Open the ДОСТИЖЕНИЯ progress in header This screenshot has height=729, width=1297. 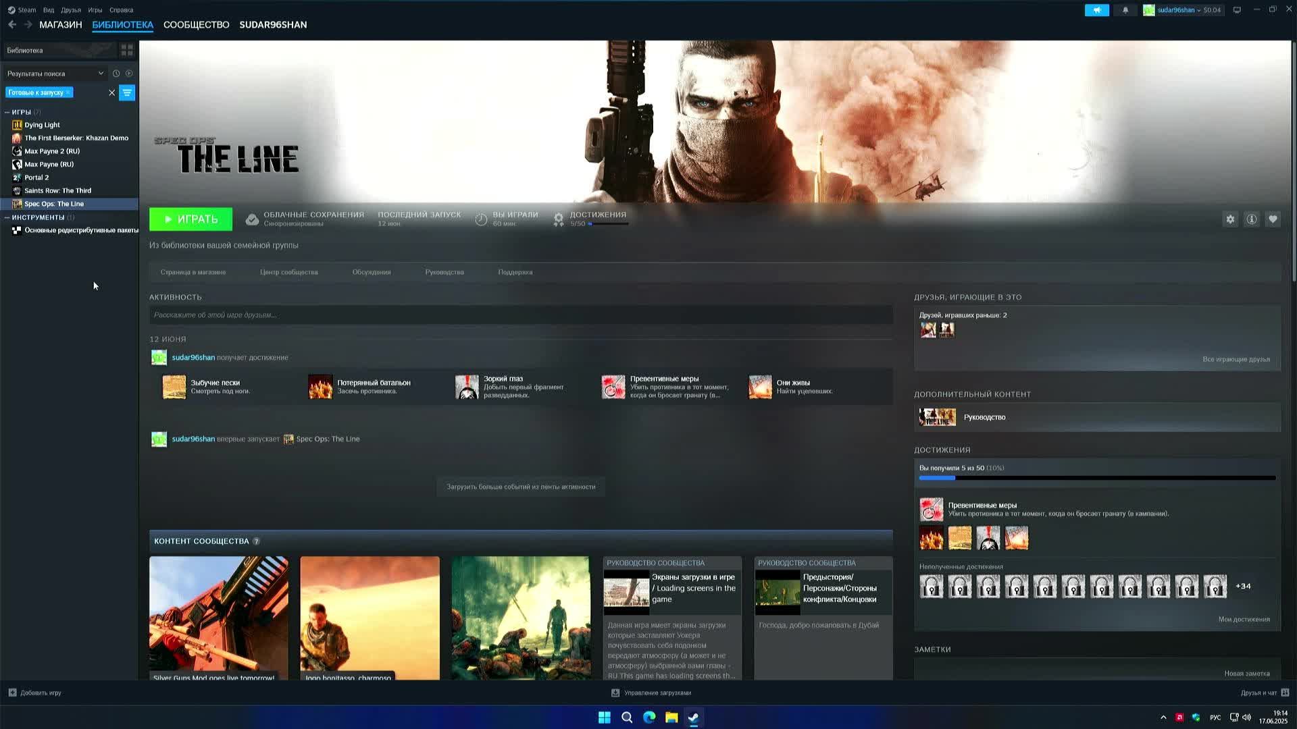(x=592, y=219)
